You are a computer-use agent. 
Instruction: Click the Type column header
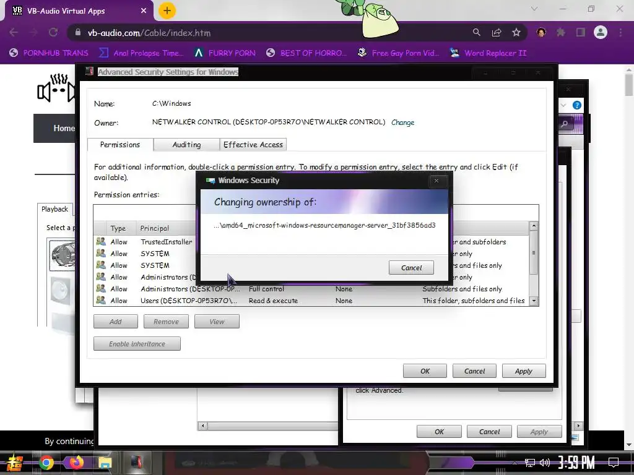[x=118, y=228]
